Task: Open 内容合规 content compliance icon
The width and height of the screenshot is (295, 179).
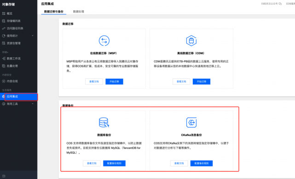Action: (x=4, y=81)
